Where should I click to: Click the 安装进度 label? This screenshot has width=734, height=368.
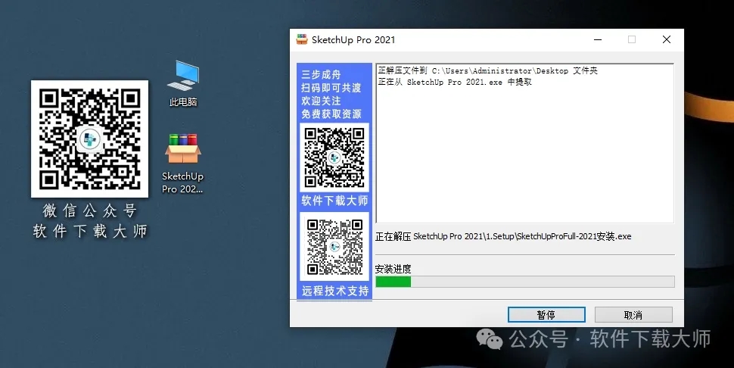pyautogui.click(x=393, y=269)
